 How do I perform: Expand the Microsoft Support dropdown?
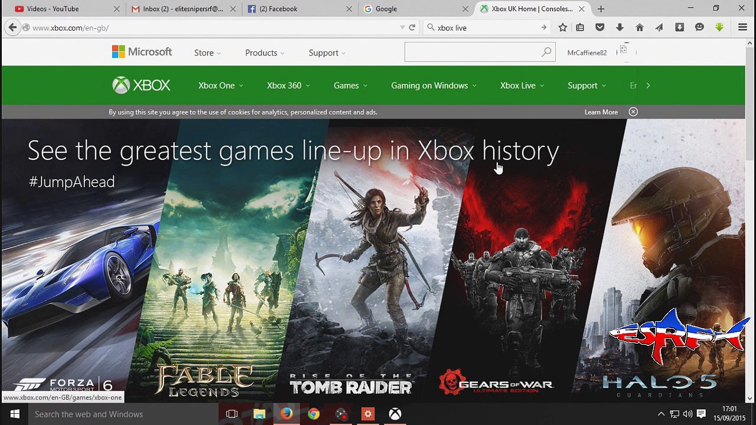327,53
